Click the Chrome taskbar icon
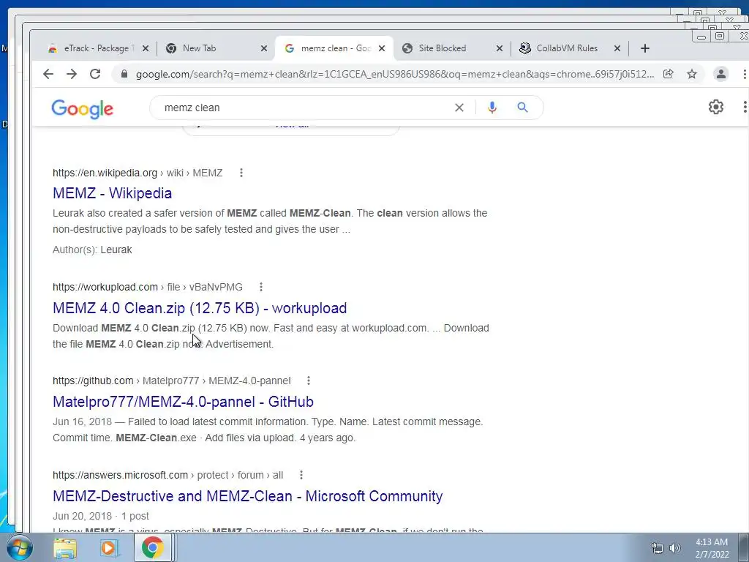 pos(152,548)
